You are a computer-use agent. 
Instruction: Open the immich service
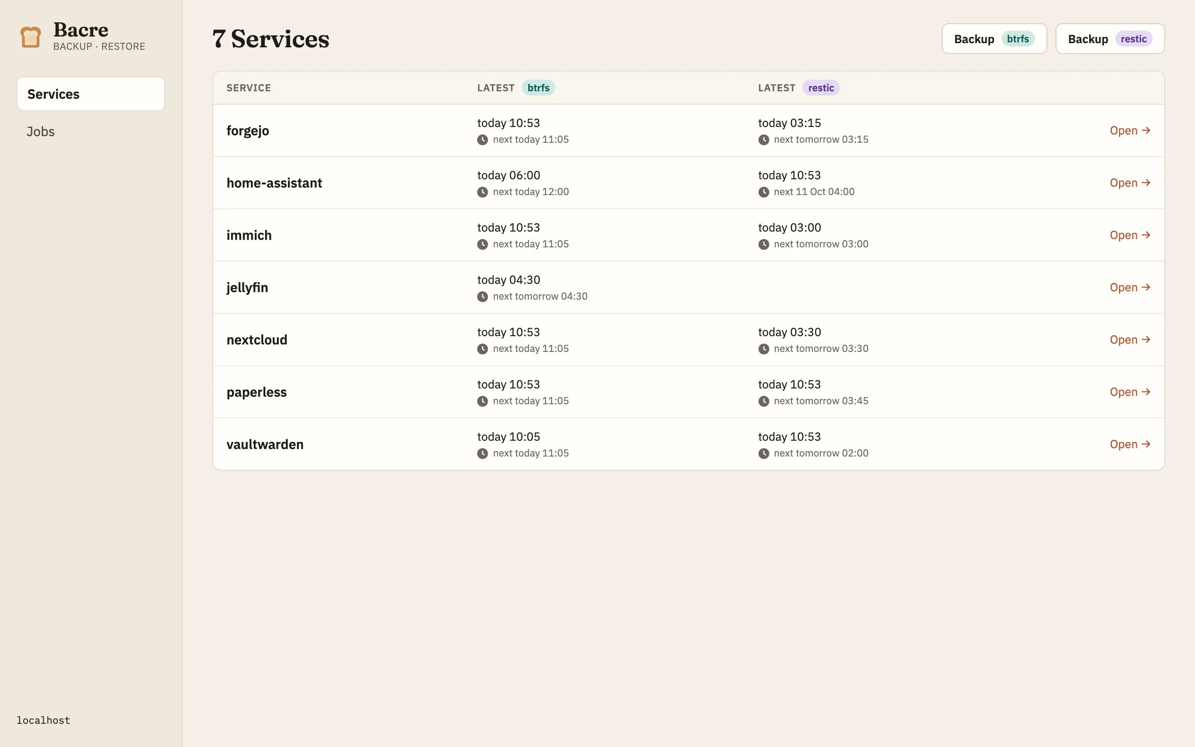tap(1130, 235)
